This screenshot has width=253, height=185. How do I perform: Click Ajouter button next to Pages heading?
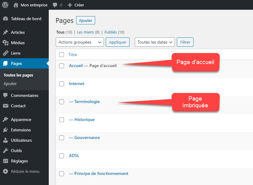86,20
